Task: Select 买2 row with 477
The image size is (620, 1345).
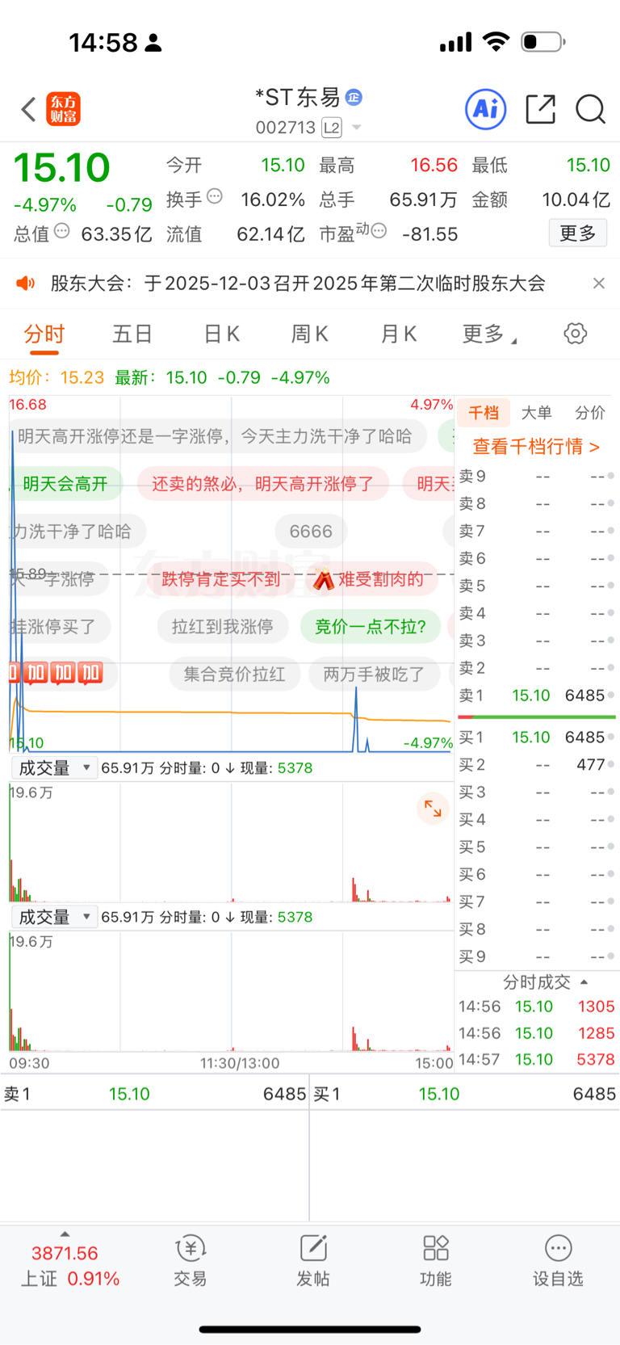Action: click(537, 765)
